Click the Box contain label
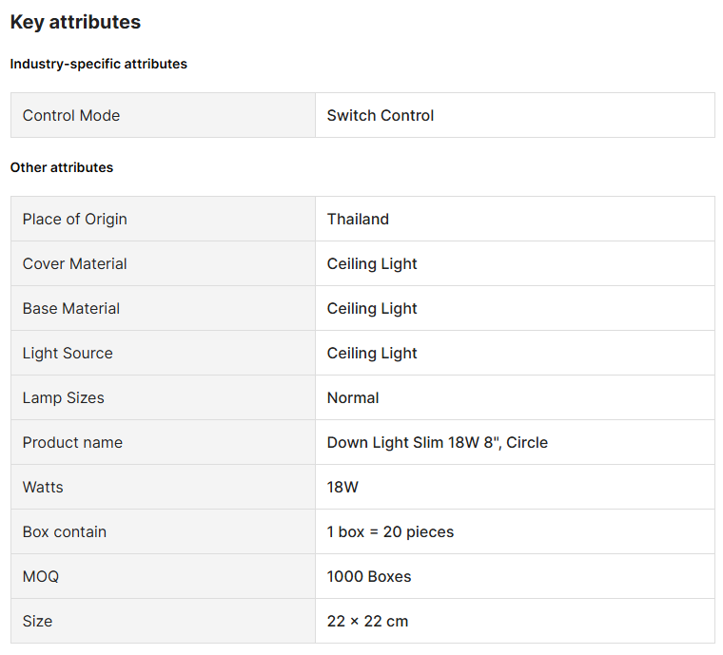The height and width of the screenshot is (655, 723). (65, 531)
